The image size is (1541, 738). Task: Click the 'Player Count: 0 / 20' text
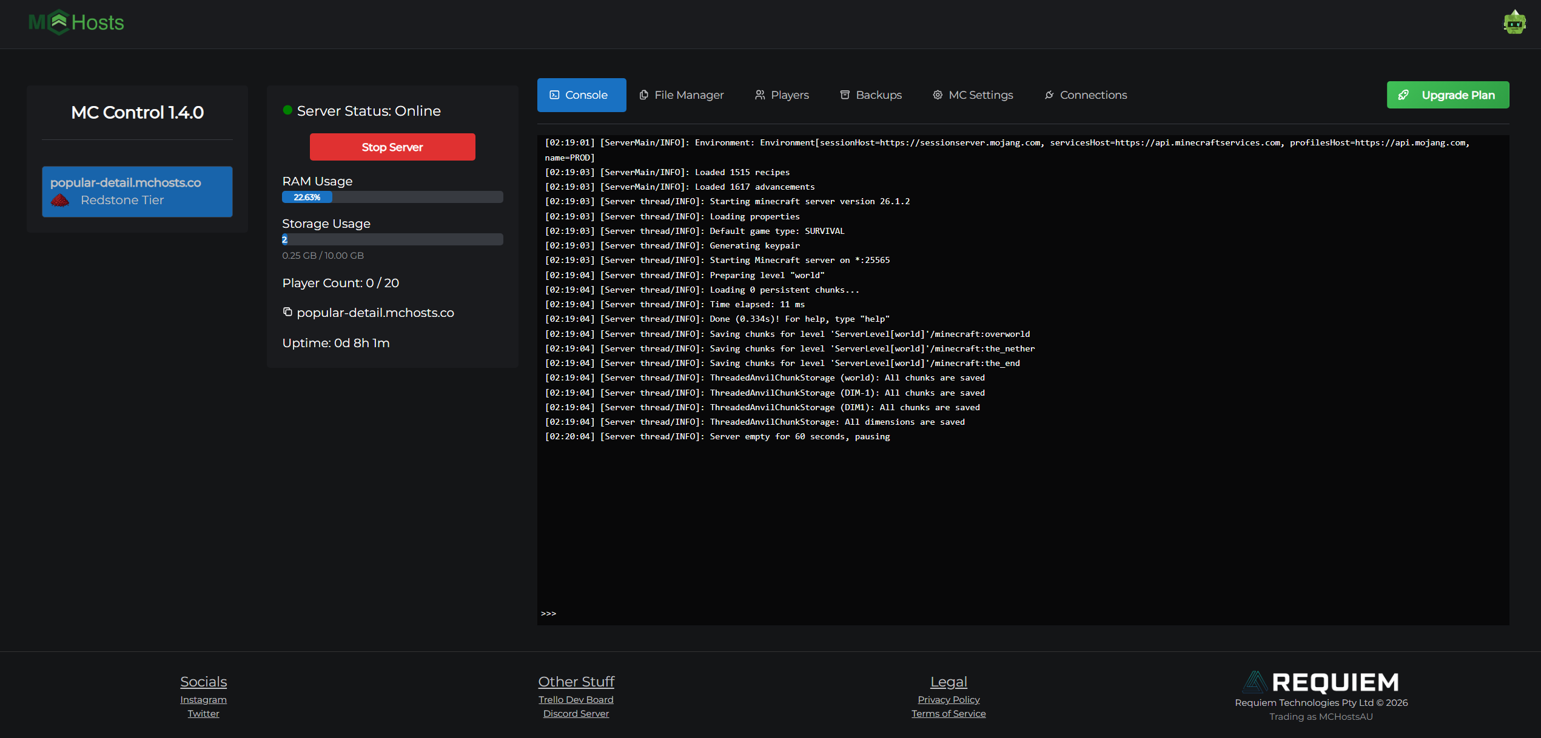click(x=340, y=283)
